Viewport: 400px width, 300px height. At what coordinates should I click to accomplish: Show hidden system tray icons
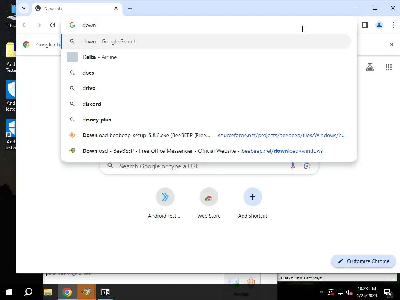[321, 292]
